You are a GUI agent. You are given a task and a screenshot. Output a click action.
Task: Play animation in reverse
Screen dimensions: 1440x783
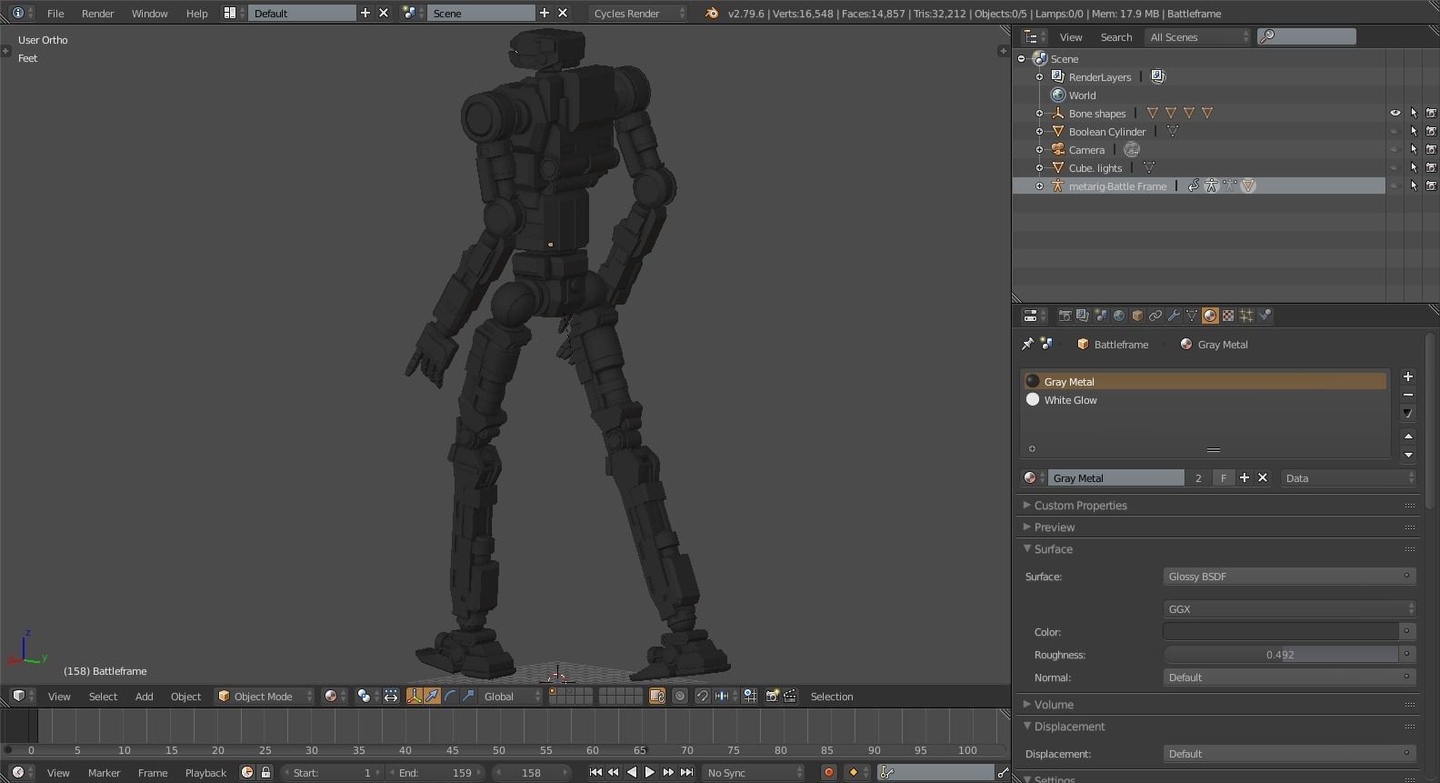point(632,772)
